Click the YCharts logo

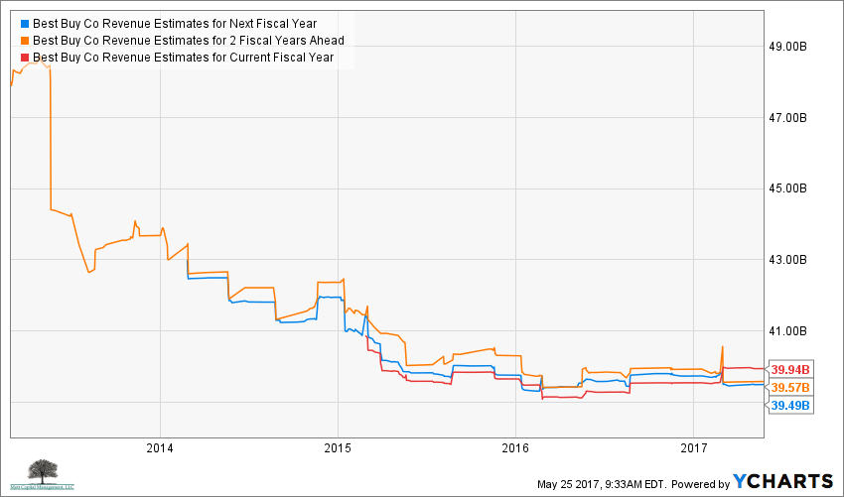tap(782, 481)
